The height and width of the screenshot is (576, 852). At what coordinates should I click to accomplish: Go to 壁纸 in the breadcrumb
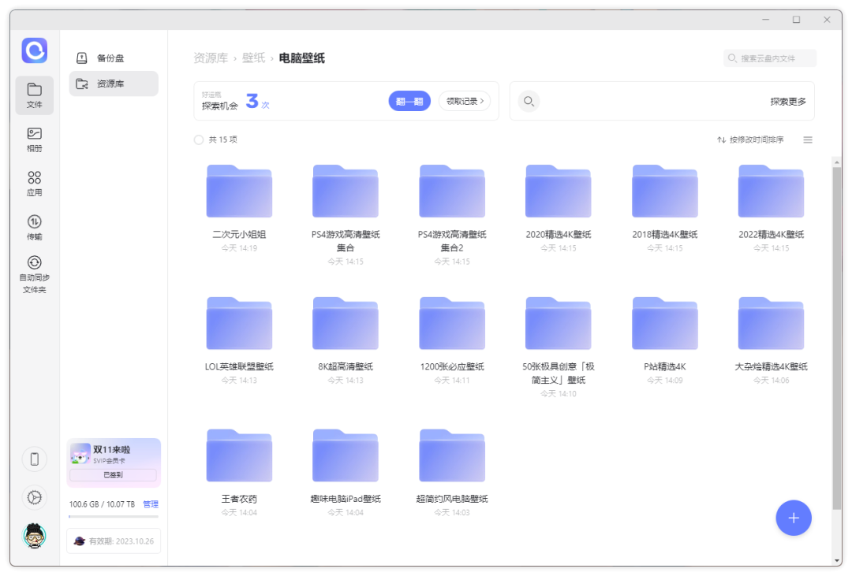click(253, 58)
